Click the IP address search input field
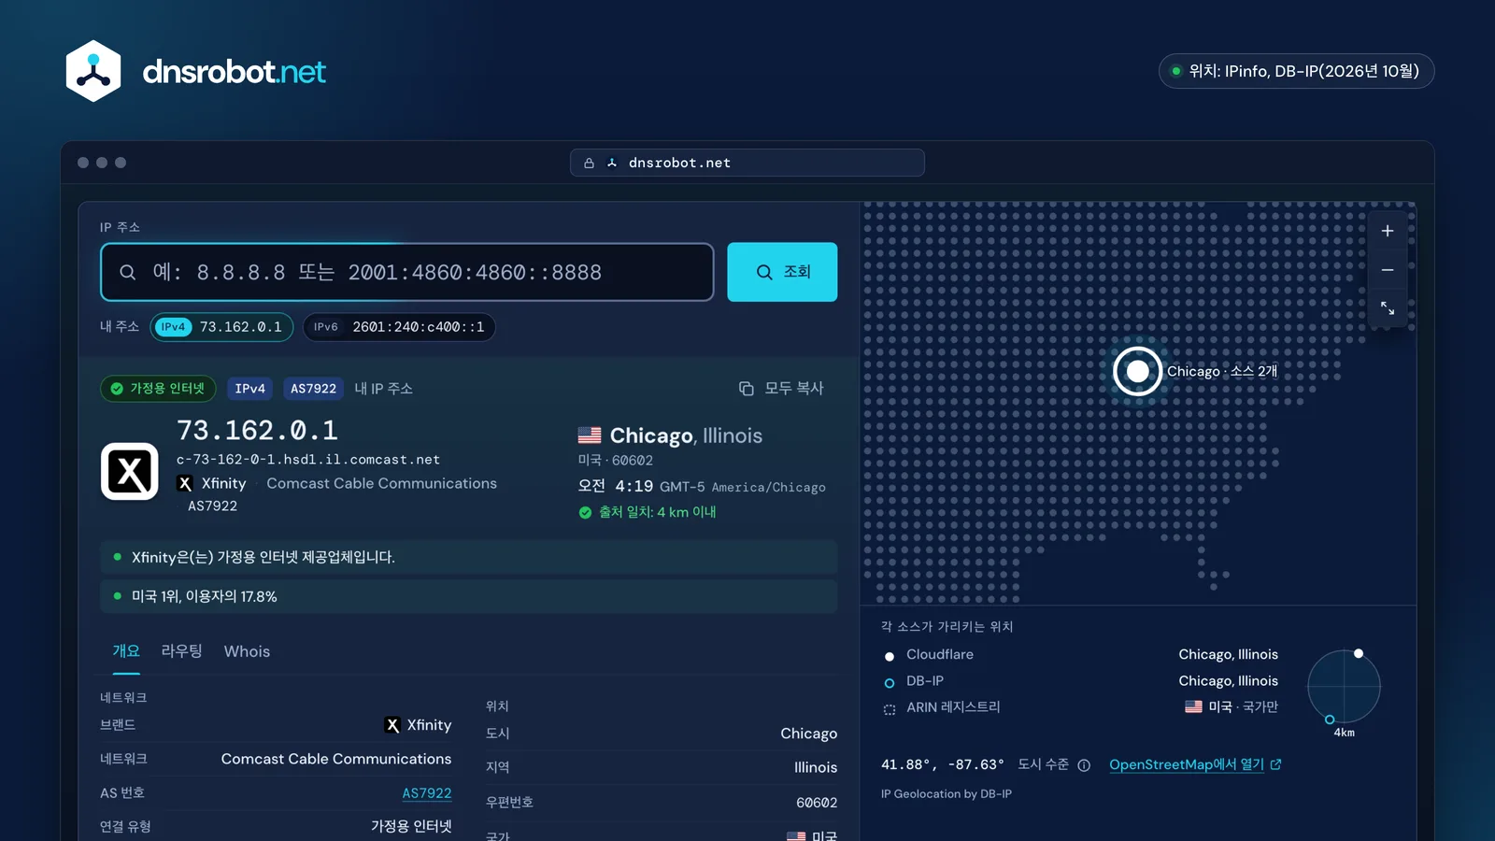Image resolution: width=1495 pixels, height=841 pixels. 407,272
